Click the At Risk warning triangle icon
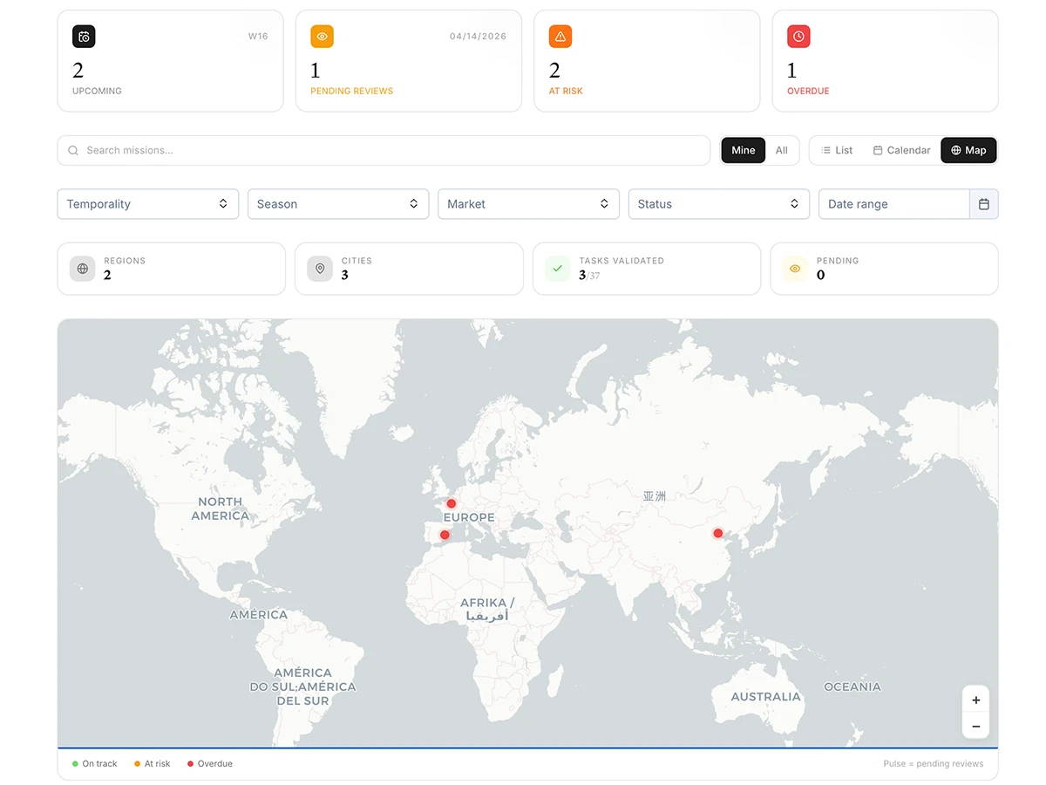 [559, 37]
